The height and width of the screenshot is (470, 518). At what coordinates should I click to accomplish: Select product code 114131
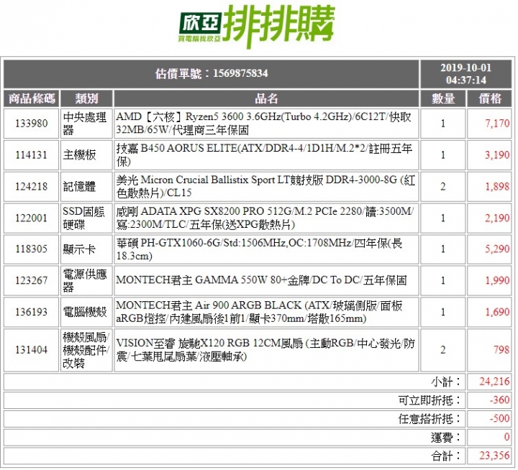pos(32,155)
